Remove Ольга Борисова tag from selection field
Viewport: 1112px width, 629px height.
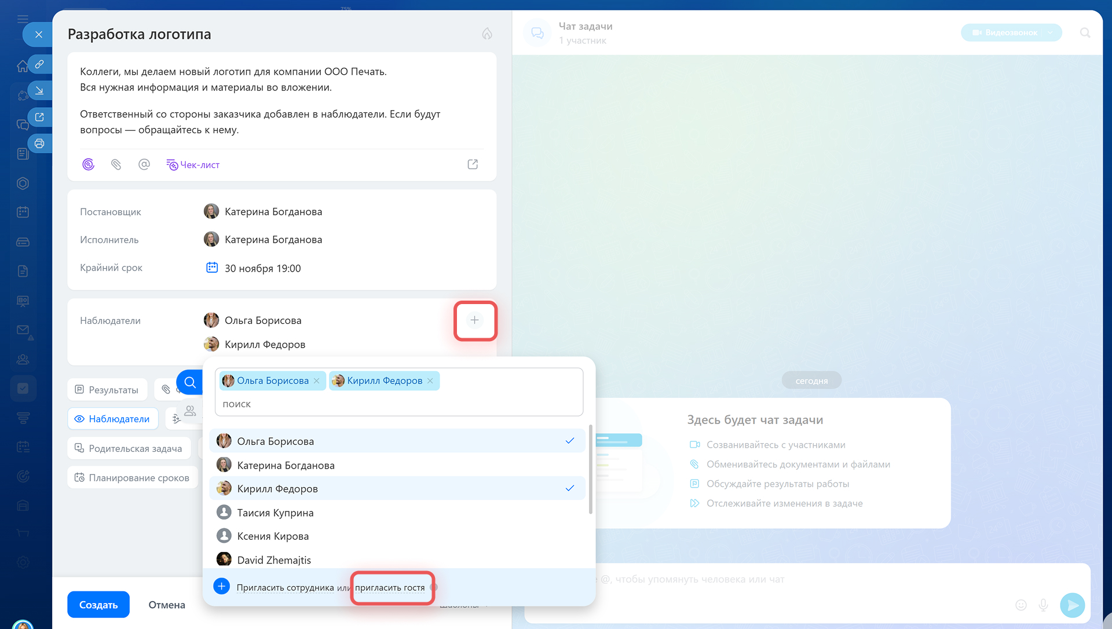(x=317, y=381)
